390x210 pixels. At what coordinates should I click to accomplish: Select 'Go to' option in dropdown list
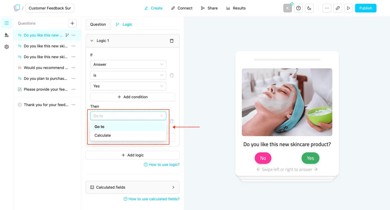point(128,127)
